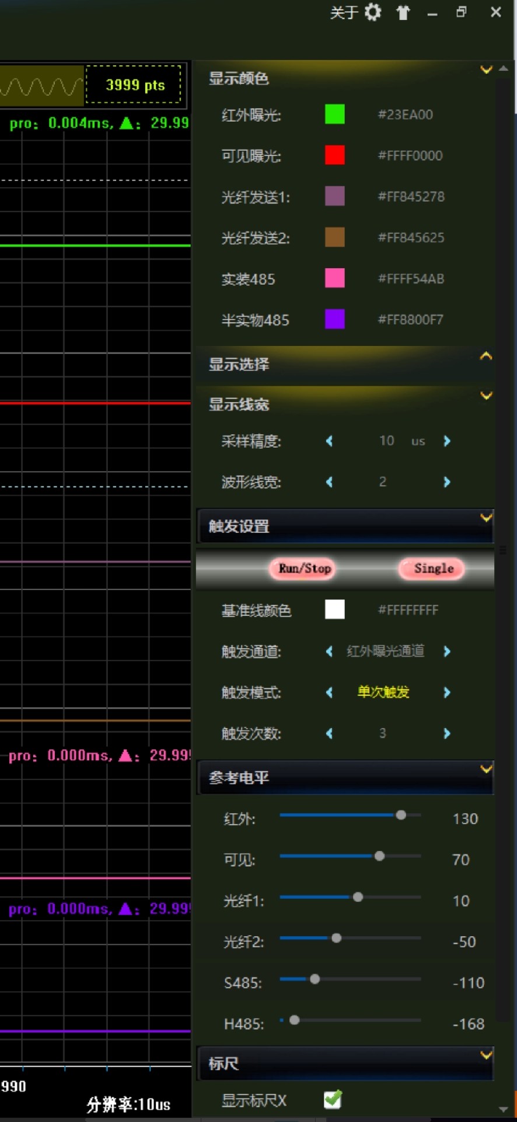517x1122 pixels.
Task: Switch 触发模式 to next with right arrow
Action: pyautogui.click(x=447, y=692)
